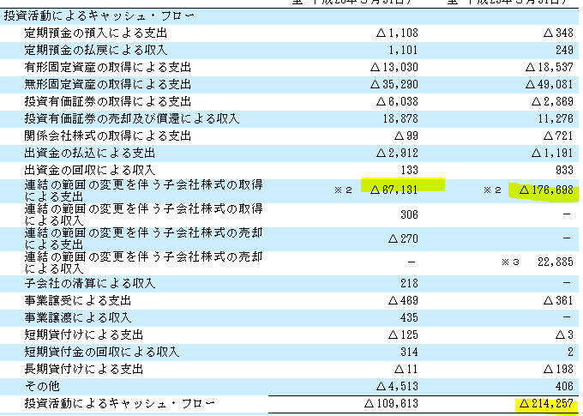Image resolution: width=583 pixels, height=416 pixels.
Task: Click the value △361
Action: [x=558, y=301]
